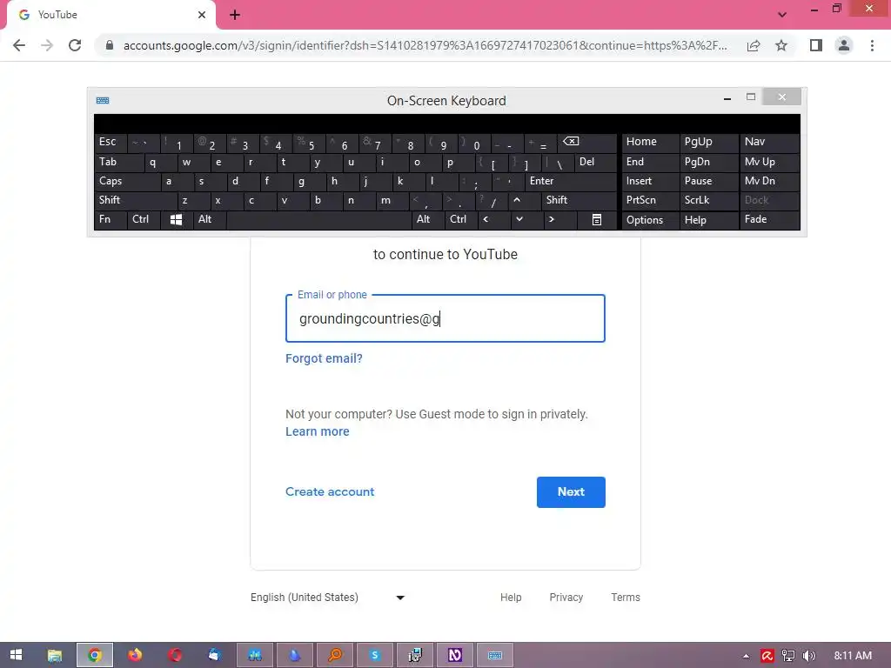Toggle the Caps key
The width and height of the screenshot is (891, 668).
(x=127, y=181)
